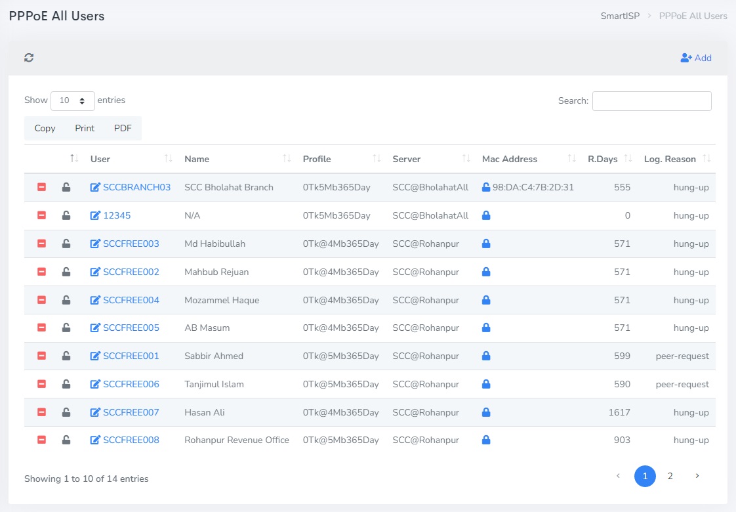Toggle the unlock status for Mahbub Rejuan
This screenshot has height=512, width=736.
click(x=66, y=272)
